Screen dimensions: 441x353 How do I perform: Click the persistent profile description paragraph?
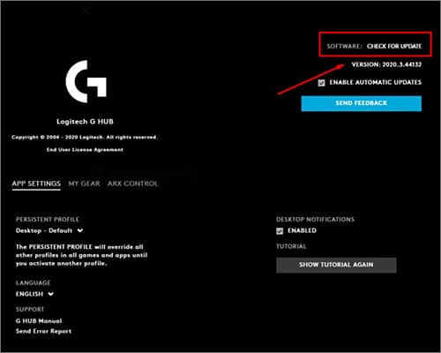81,255
